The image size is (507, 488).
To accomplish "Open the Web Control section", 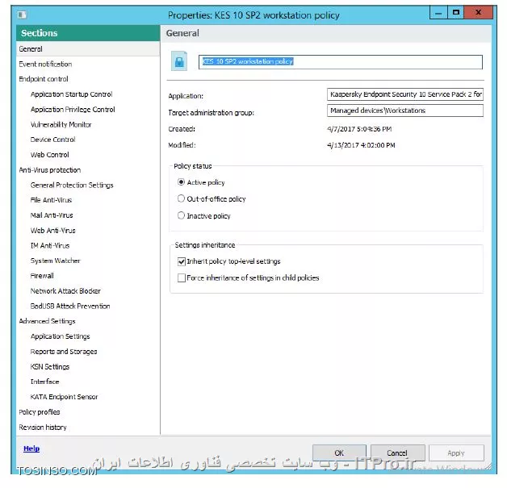I will pos(49,155).
